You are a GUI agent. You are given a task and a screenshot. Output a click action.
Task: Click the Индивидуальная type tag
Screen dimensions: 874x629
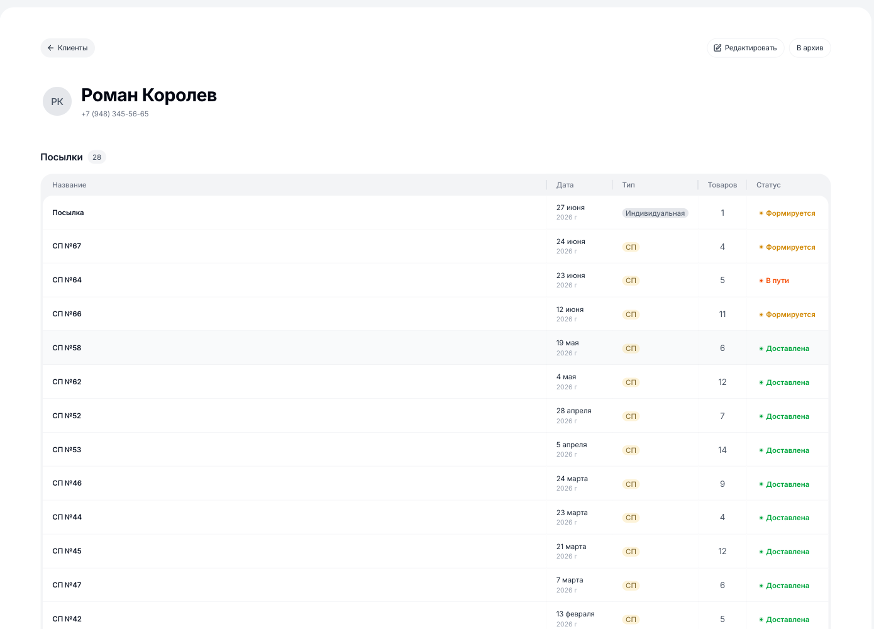[655, 213]
